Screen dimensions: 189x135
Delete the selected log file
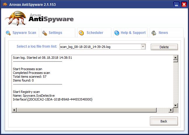164,47
